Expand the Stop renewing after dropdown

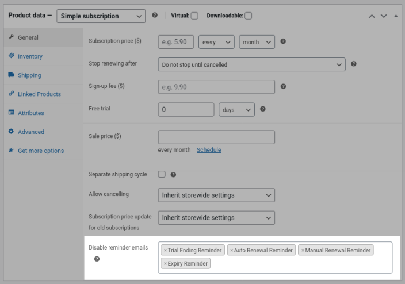(251, 64)
